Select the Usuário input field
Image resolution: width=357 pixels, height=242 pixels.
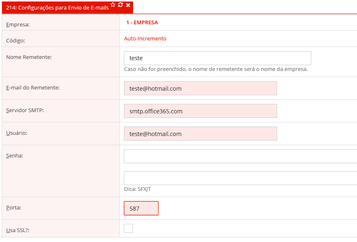click(x=201, y=134)
